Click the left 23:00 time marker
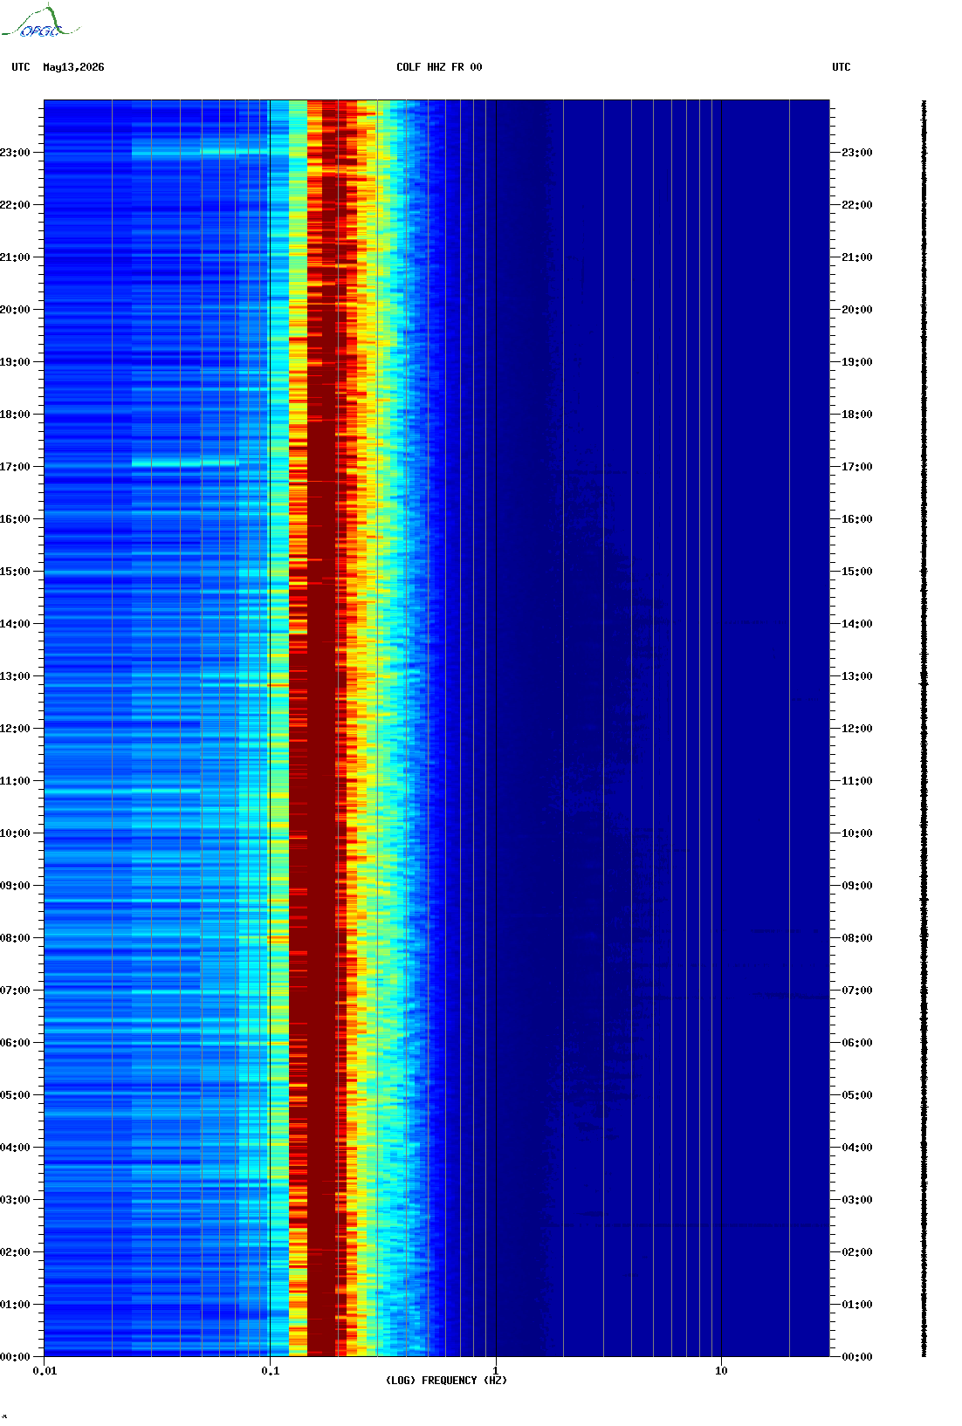This screenshot has width=962, height=1426. (15, 153)
